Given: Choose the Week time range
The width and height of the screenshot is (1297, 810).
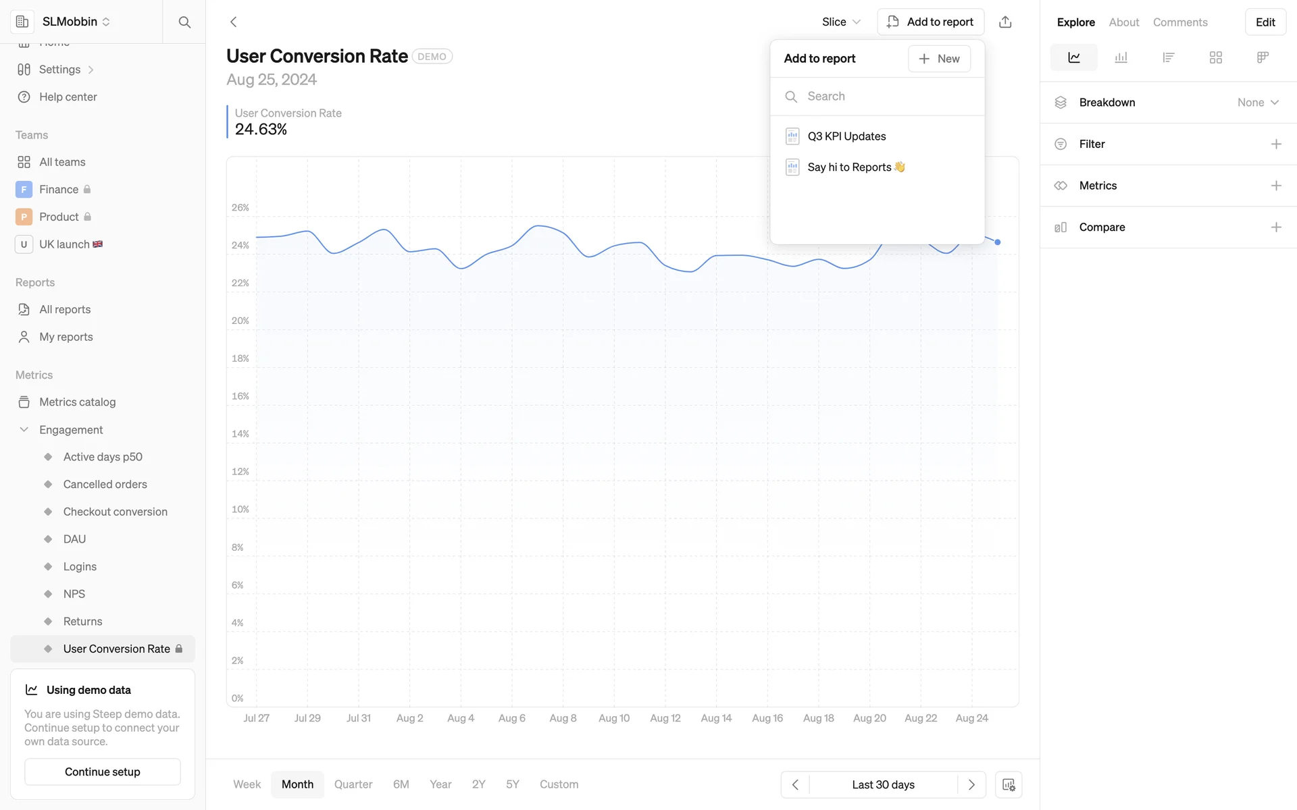Looking at the screenshot, I should point(247,784).
